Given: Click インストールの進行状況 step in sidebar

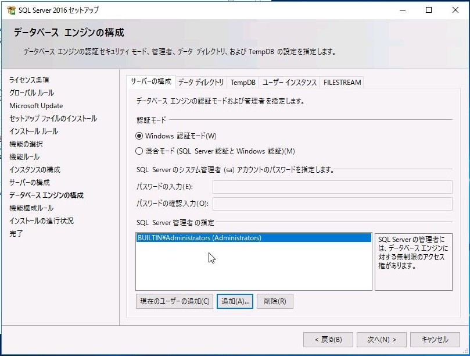Looking at the screenshot, I should coord(41,221).
